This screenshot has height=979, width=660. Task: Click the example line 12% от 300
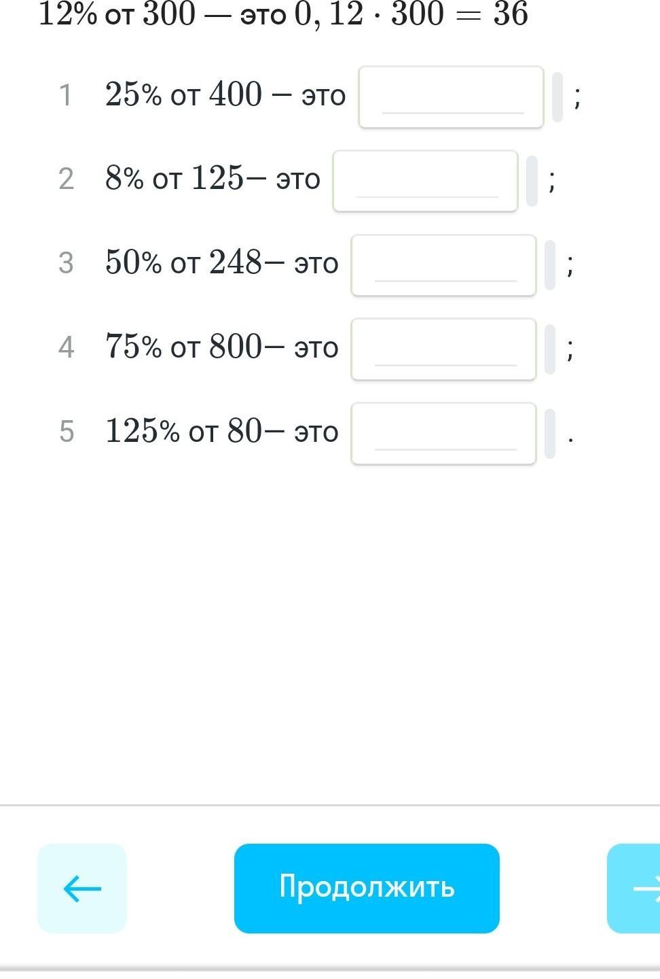pyautogui.click(x=283, y=14)
